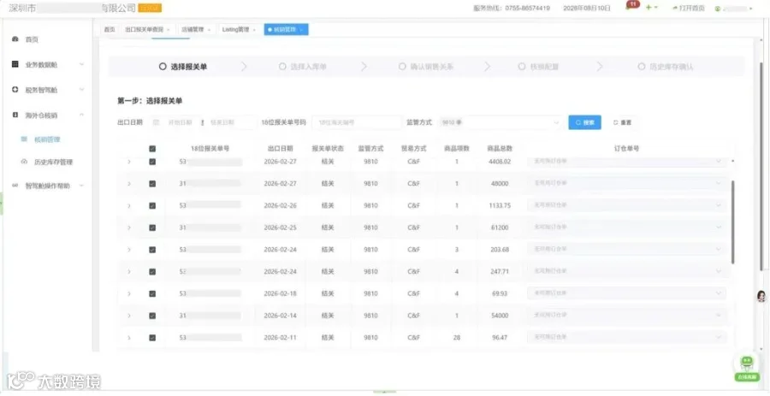Uncheck the row with total 1133.75
This screenshot has height=396, width=770.
click(152, 205)
